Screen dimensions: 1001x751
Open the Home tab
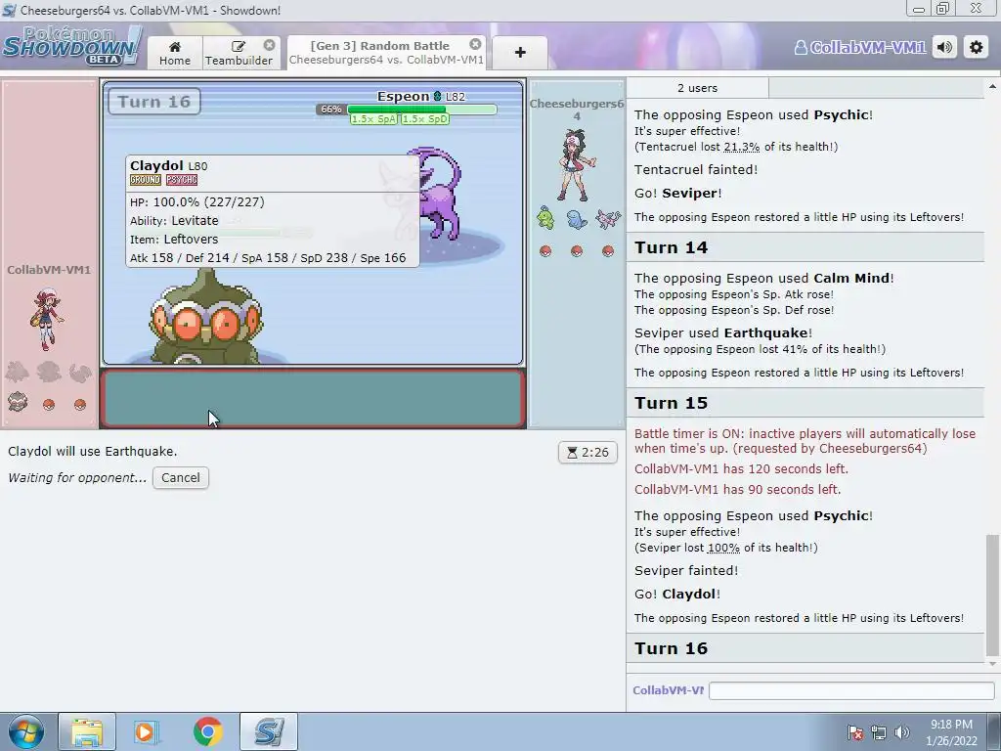point(175,53)
